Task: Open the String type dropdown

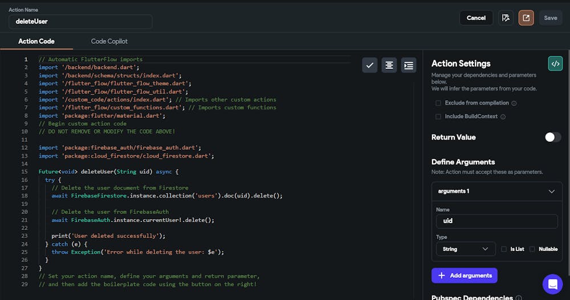Action: coord(465,249)
